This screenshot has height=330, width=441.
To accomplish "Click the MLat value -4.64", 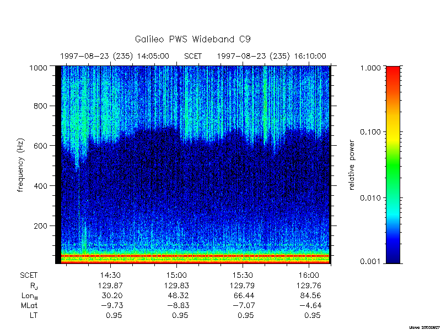I will pyautogui.click(x=310, y=305).
